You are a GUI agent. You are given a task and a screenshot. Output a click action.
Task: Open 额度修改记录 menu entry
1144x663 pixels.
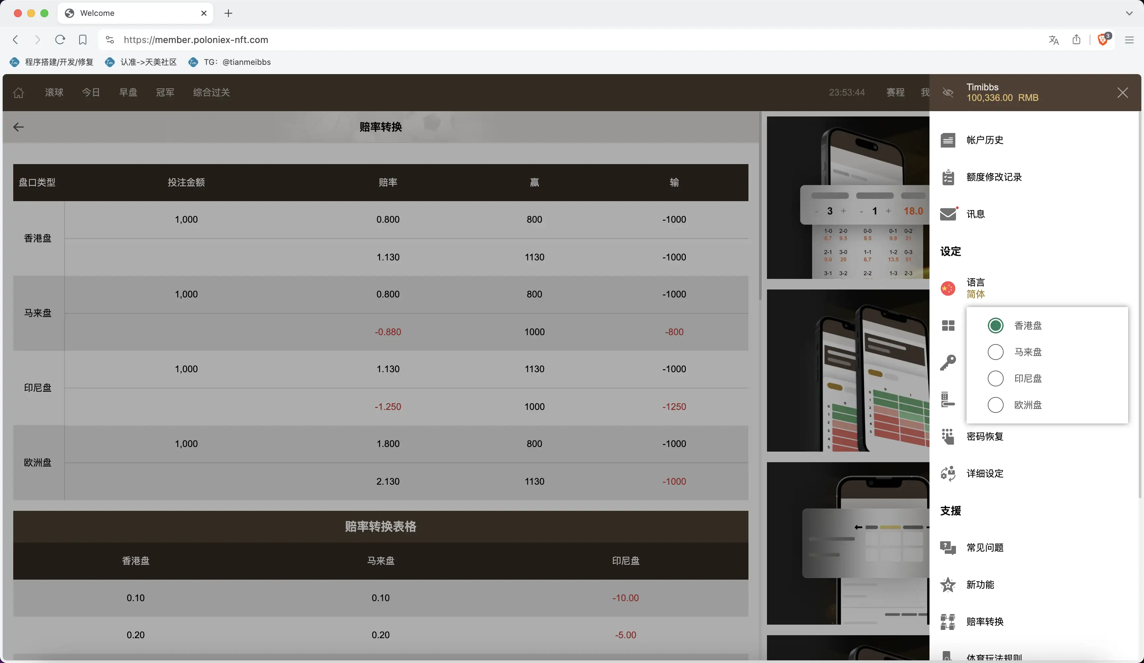click(994, 177)
